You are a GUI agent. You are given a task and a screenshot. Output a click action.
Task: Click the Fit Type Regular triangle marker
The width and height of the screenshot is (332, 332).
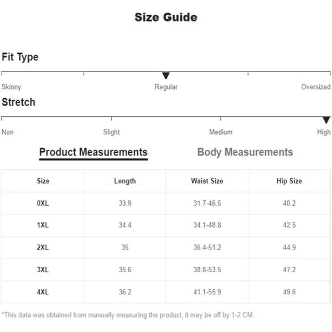tap(166, 76)
